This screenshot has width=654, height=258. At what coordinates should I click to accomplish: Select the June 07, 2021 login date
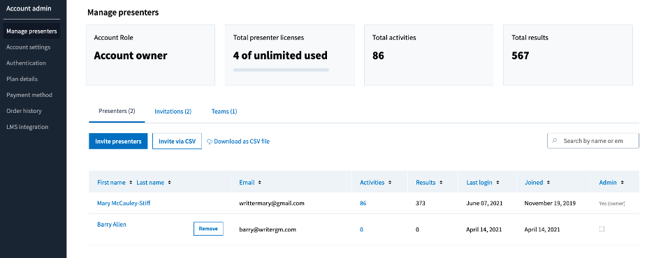tap(484, 203)
